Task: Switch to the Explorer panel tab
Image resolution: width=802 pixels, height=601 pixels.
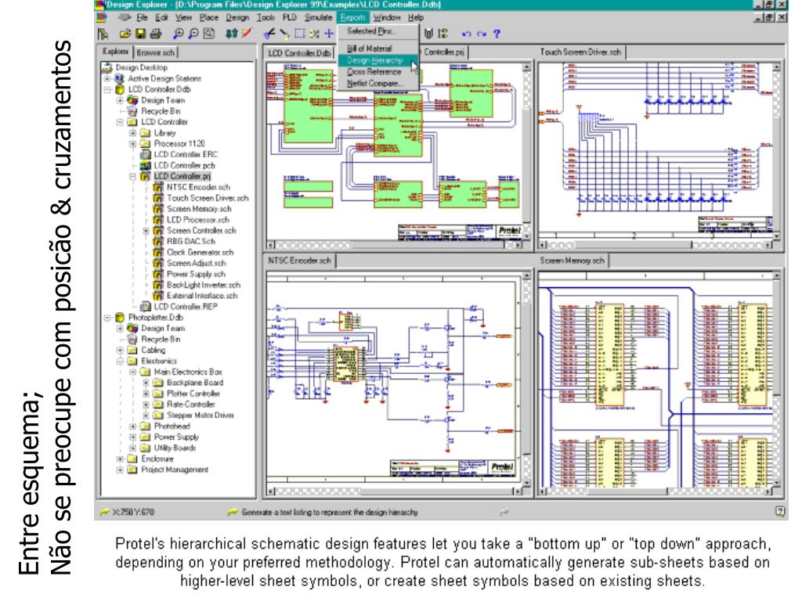Action: (116, 51)
